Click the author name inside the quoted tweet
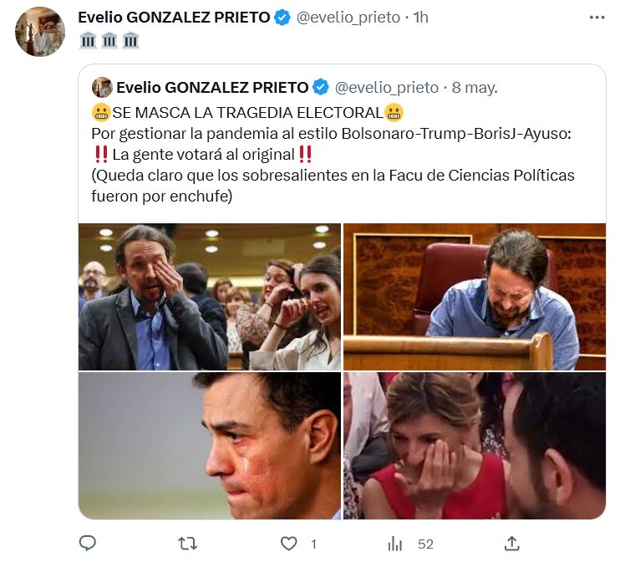 (212, 87)
